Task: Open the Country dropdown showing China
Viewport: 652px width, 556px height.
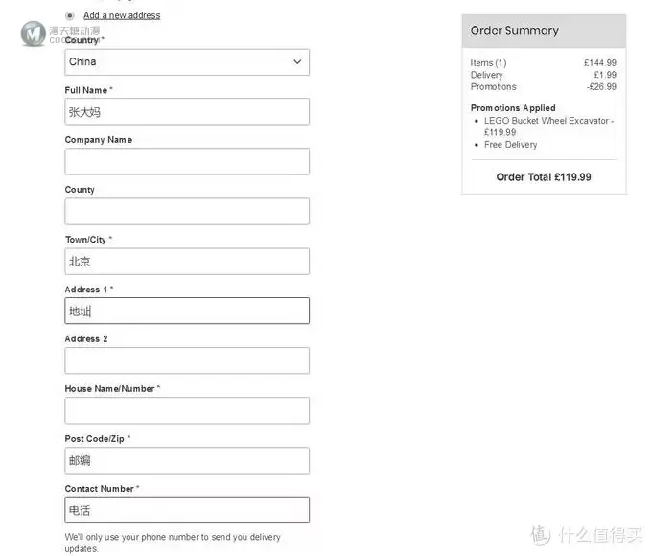Action: pyautogui.click(x=187, y=62)
